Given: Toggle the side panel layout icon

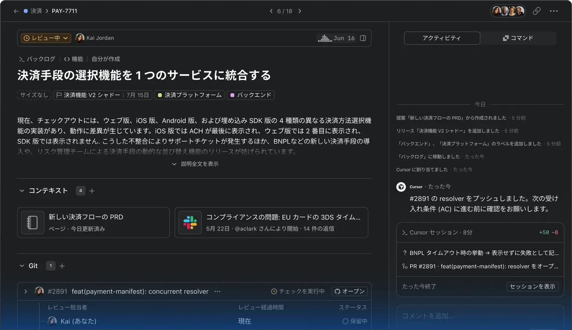Looking at the screenshot, I should [x=363, y=38].
